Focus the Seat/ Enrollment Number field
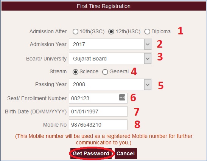This screenshot has height=161, width=207. (x=98, y=98)
